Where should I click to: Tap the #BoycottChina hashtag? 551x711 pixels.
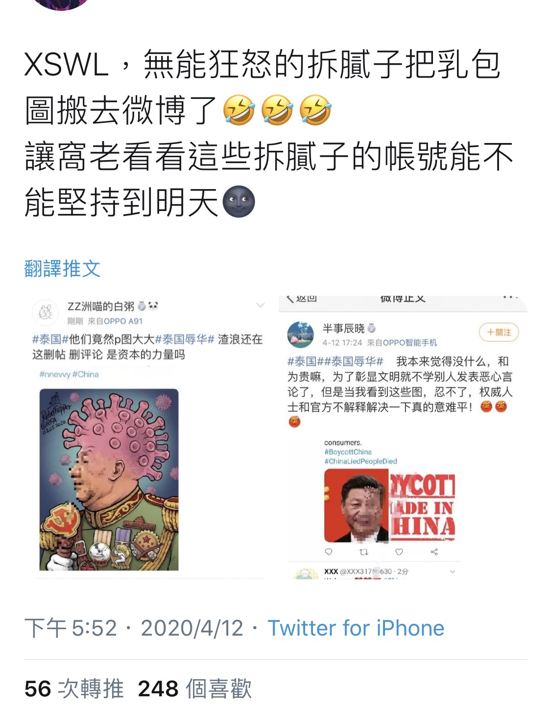[x=348, y=452]
